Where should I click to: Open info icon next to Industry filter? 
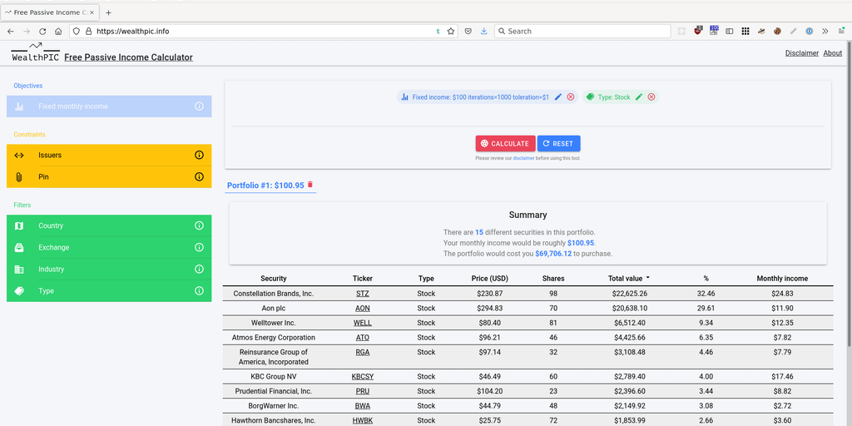click(199, 270)
